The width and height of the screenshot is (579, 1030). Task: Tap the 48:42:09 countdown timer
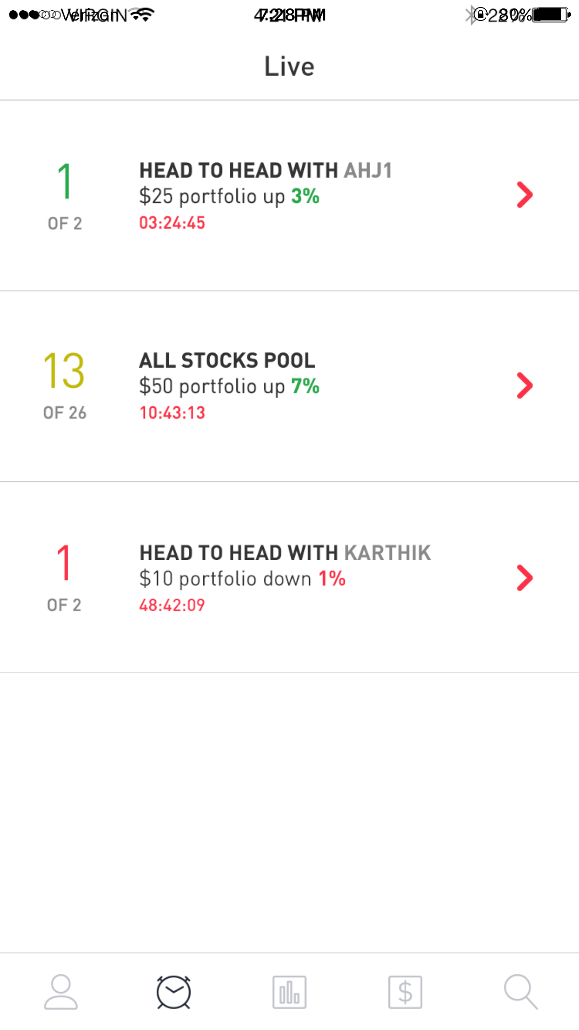click(x=172, y=605)
